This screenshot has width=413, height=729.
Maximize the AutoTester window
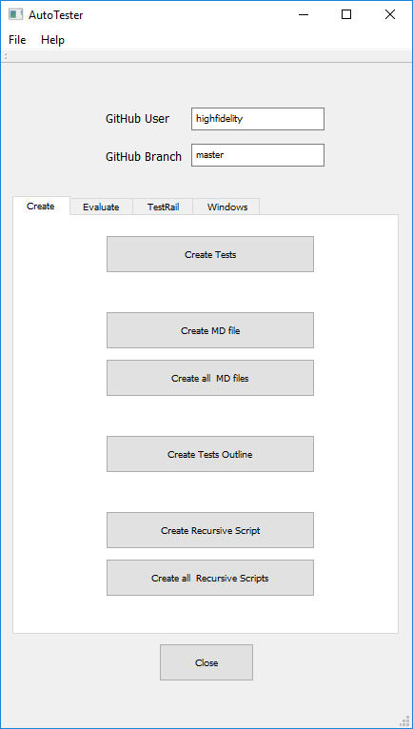point(346,14)
